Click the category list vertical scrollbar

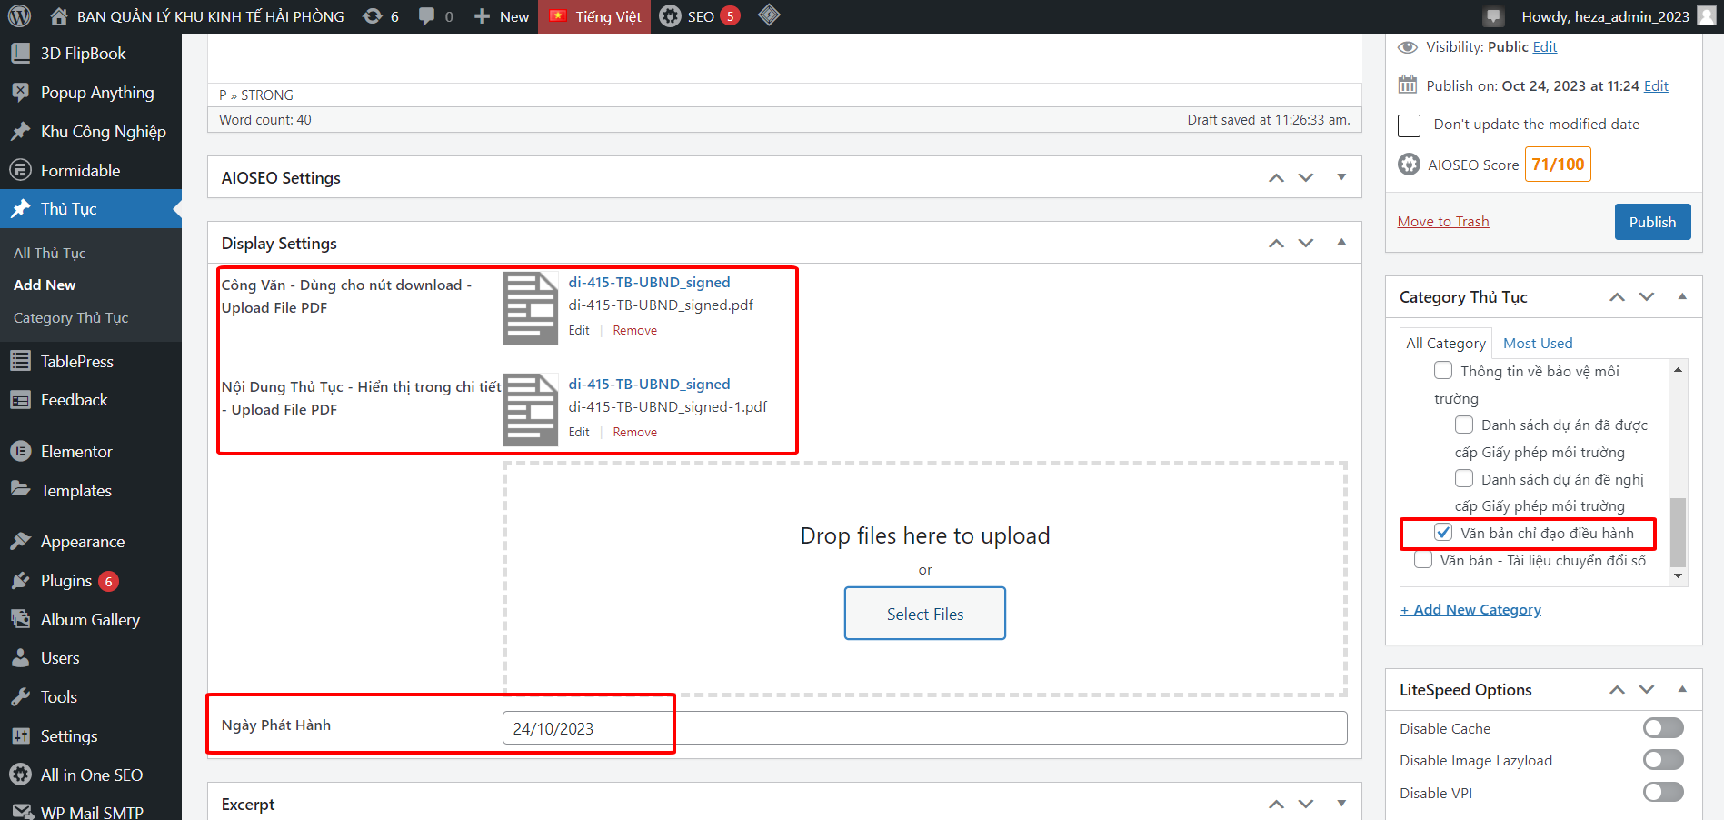[x=1678, y=531]
